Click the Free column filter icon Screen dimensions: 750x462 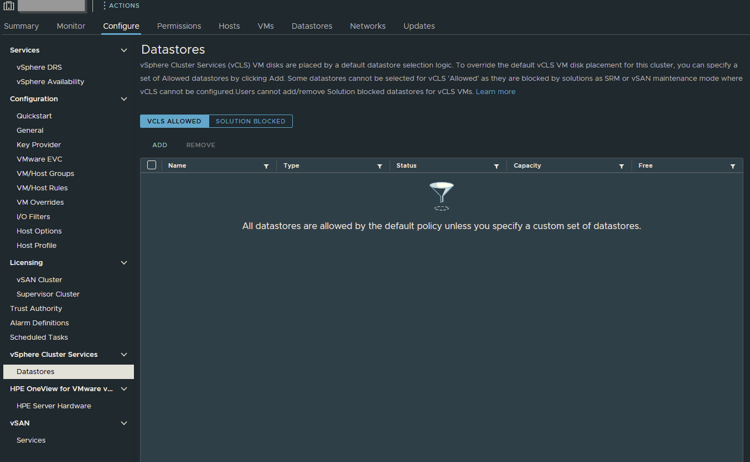733,166
